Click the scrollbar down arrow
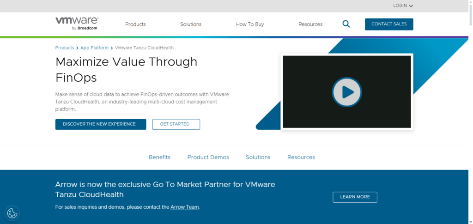 coord(471,222)
